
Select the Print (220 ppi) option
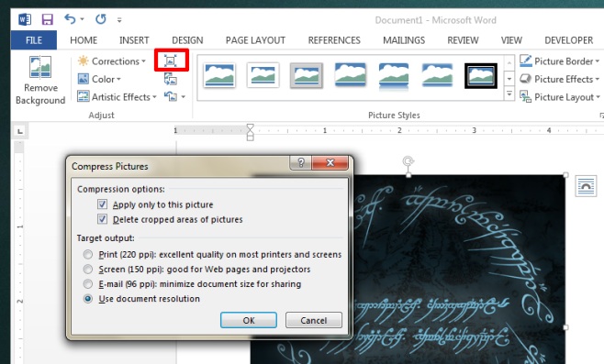88,254
